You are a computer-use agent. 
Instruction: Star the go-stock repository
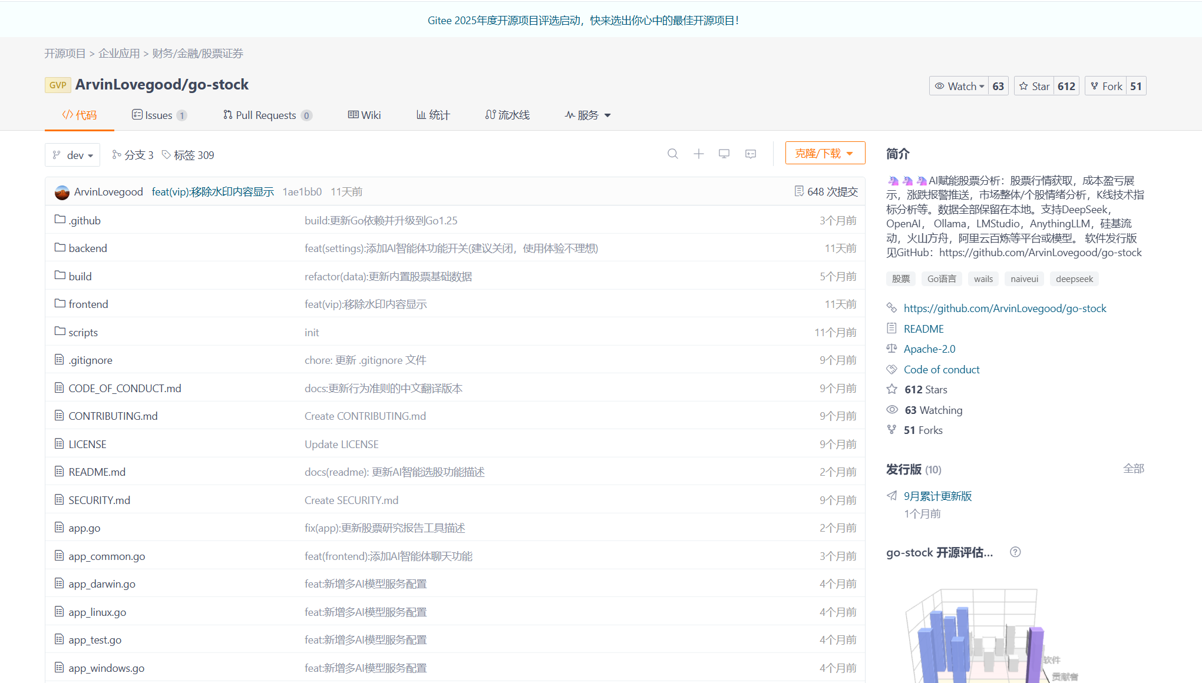point(1035,86)
